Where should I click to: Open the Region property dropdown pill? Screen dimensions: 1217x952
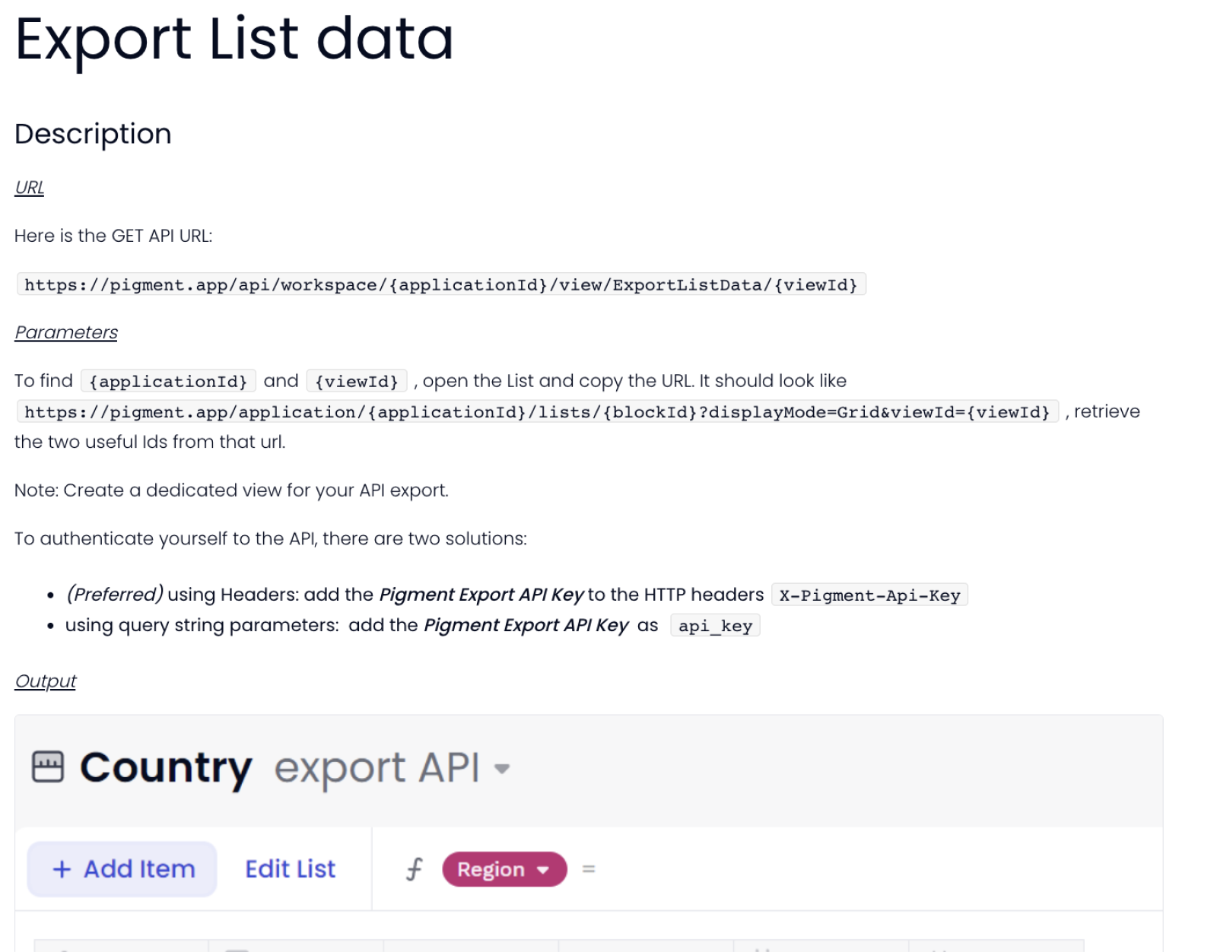pyautogui.click(x=504, y=869)
